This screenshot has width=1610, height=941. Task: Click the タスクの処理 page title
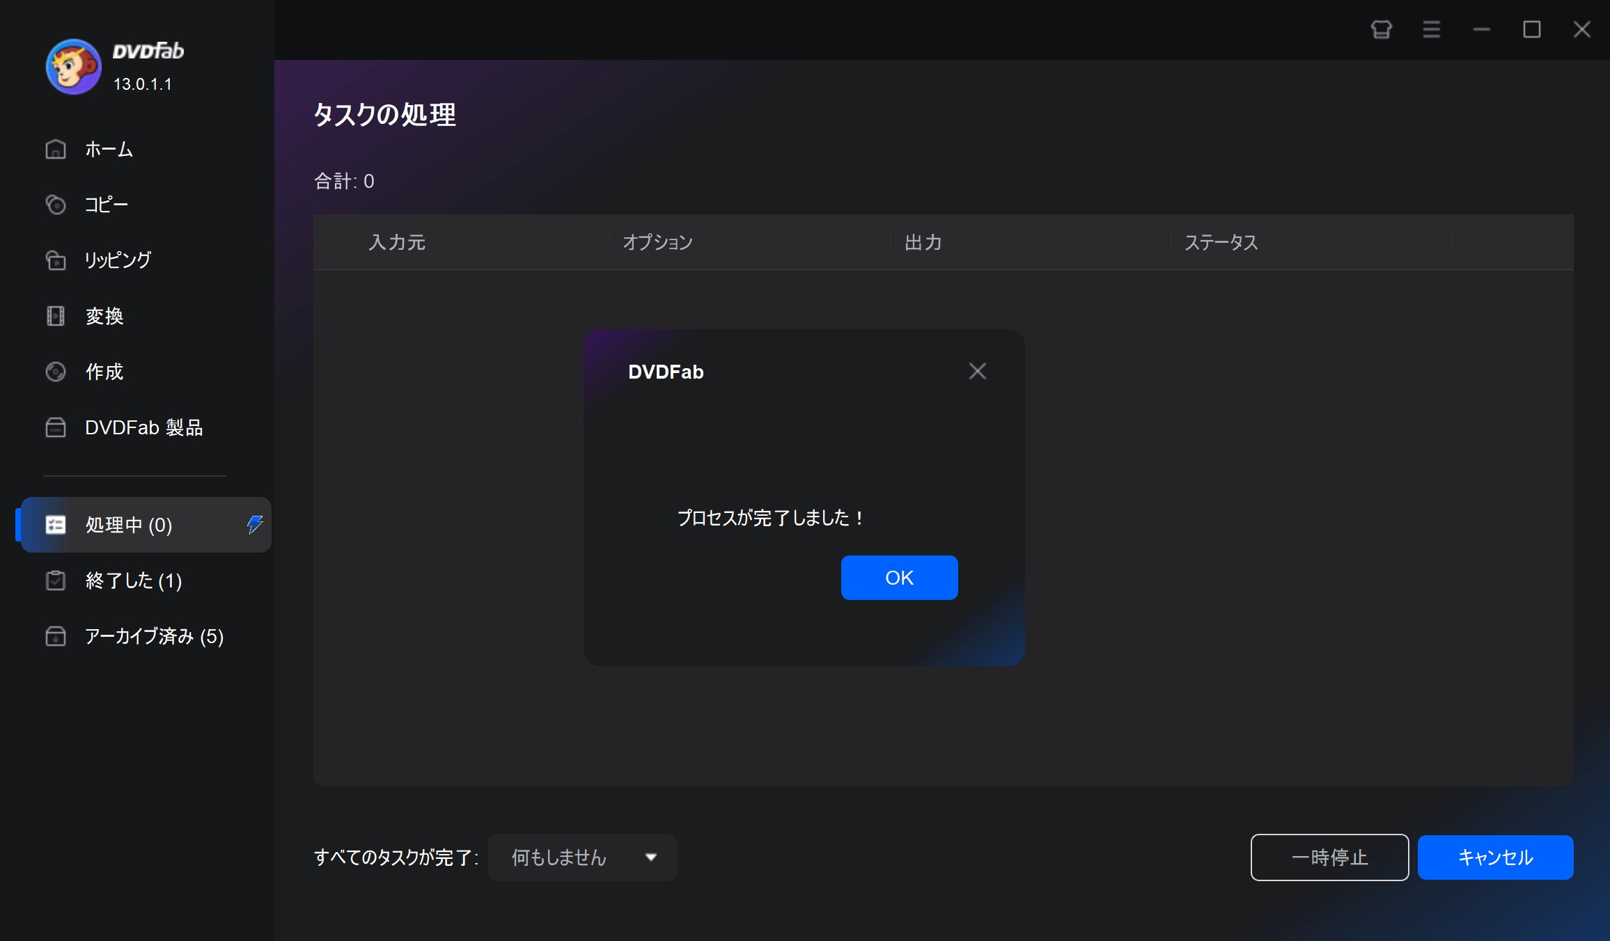[x=385, y=115]
